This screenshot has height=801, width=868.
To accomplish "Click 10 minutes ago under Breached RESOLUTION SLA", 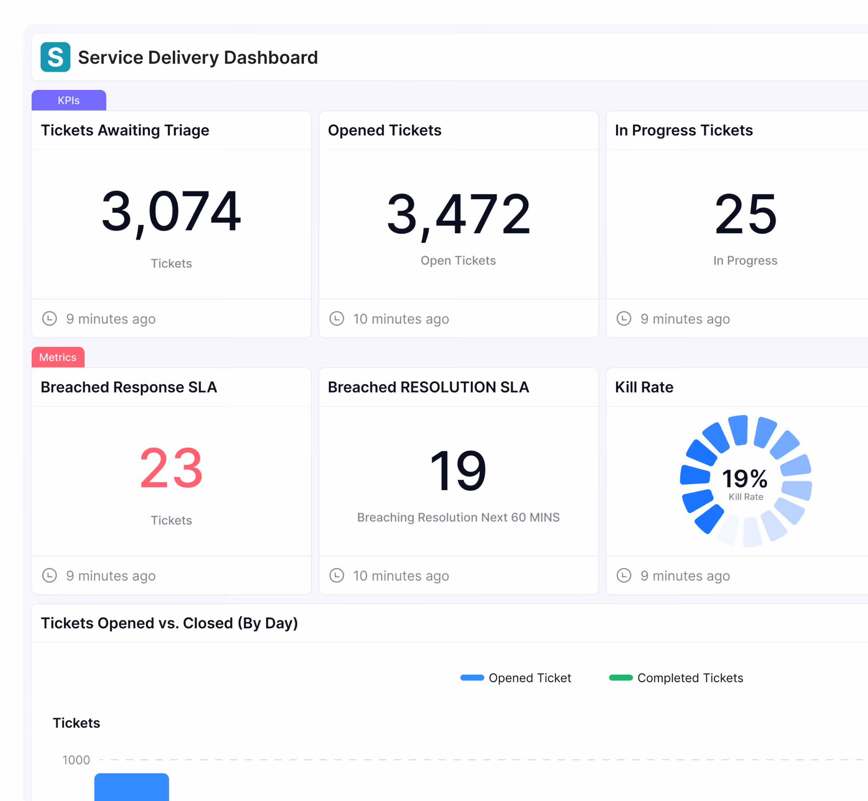I will pos(401,575).
